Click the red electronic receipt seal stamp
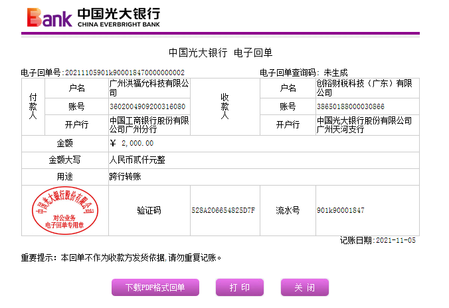449x308 pixels. pyautogui.click(x=65, y=210)
